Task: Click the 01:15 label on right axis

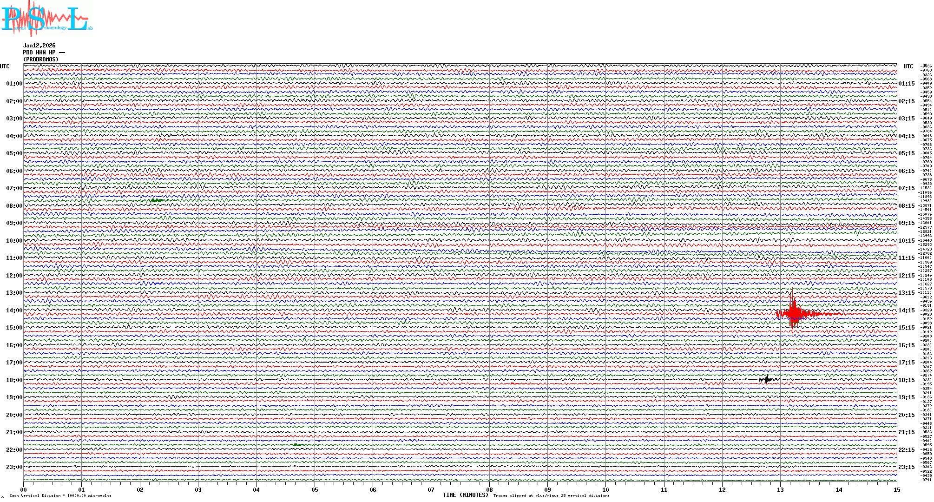Action: tap(906, 84)
